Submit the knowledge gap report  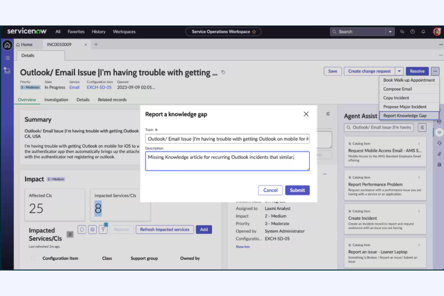tap(297, 190)
